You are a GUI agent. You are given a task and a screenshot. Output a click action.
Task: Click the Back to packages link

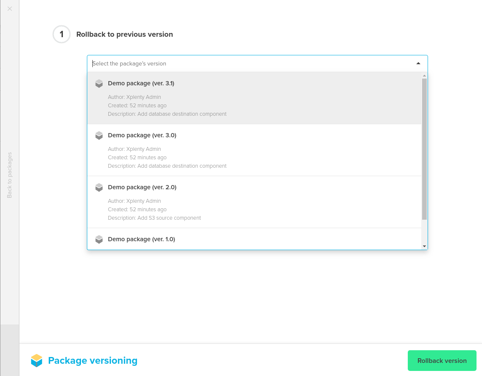9,175
